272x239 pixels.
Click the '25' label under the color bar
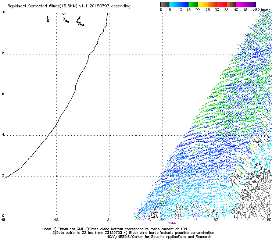tap(208, 10)
